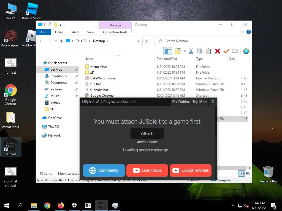Click the Explorer horizontal scrollbar right arrow

[x=249, y=168]
